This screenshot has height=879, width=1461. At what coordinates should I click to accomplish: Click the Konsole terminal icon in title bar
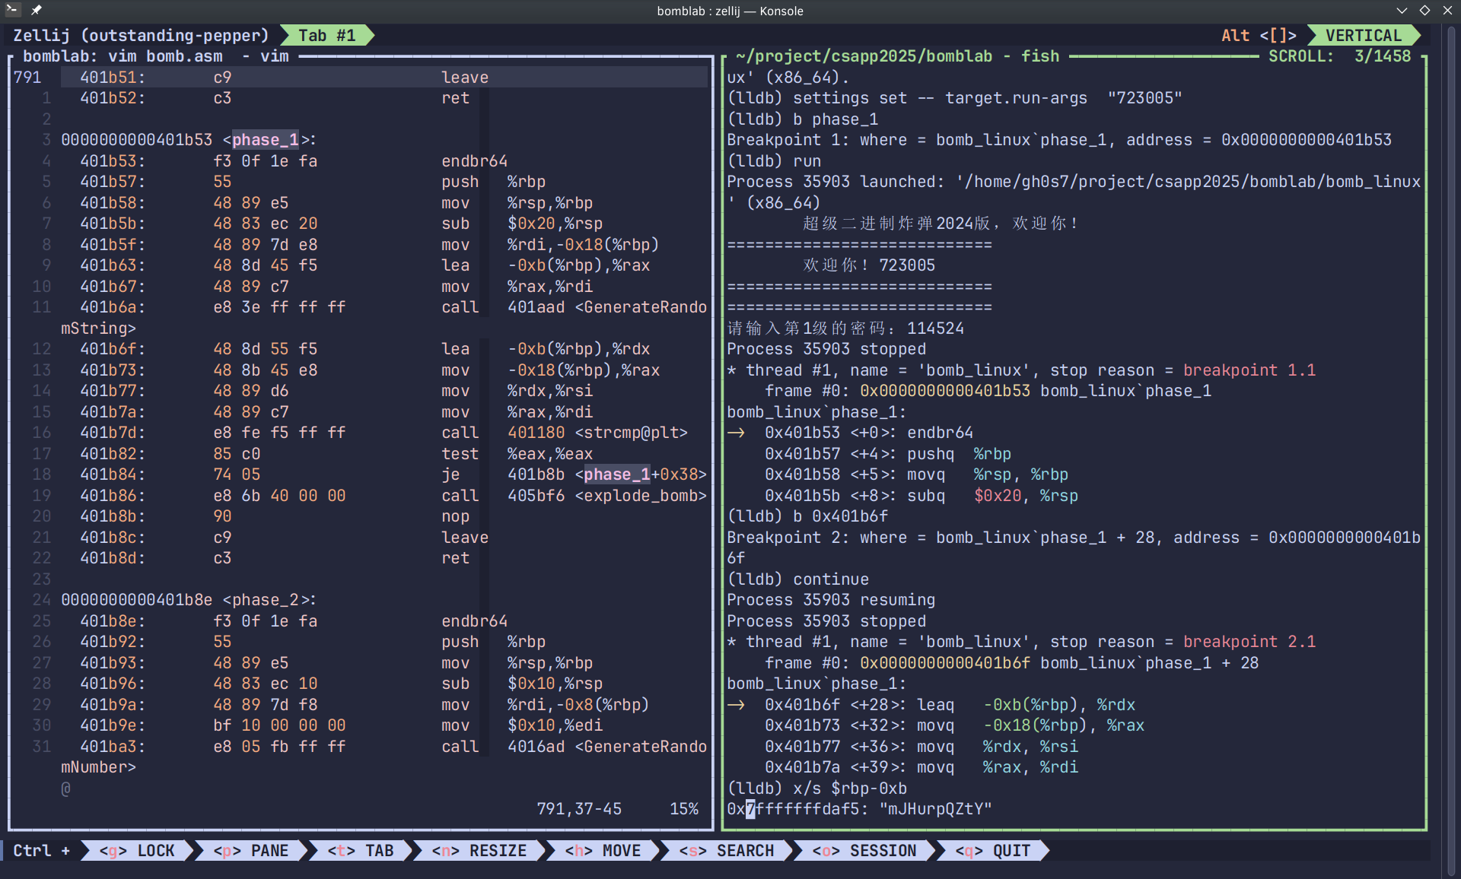pyautogui.click(x=11, y=10)
